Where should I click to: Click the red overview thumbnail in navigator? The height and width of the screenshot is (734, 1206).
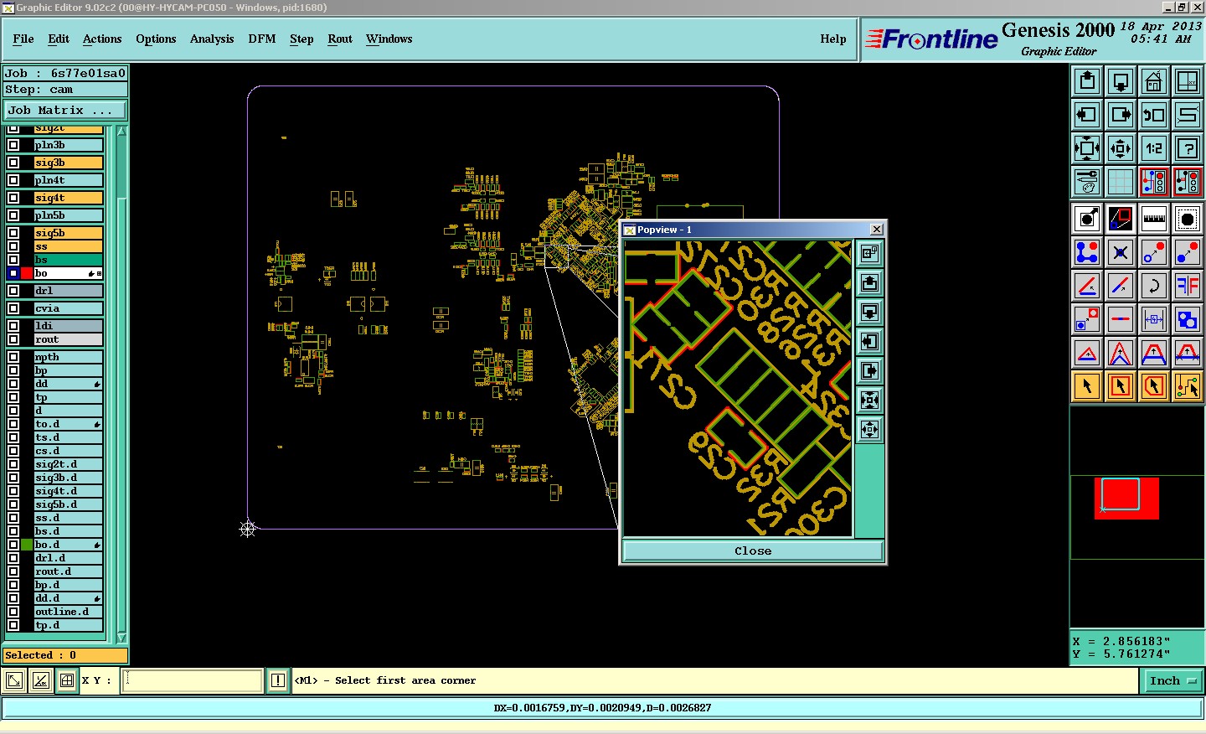[x=1126, y=498]
